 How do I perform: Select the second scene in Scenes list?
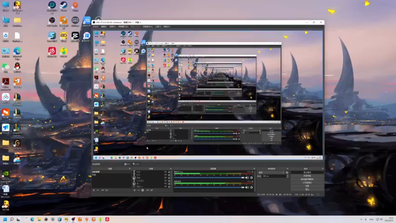[x=111, y=175]
